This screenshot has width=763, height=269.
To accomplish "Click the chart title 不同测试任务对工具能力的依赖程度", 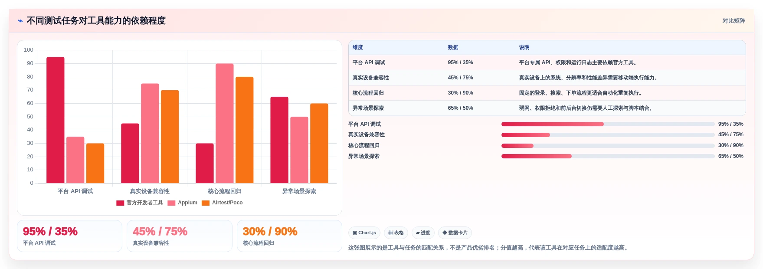I will coord(96,21).
